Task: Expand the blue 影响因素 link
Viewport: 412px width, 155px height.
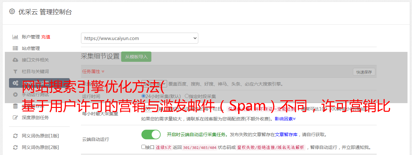Action: click(285, 119)
